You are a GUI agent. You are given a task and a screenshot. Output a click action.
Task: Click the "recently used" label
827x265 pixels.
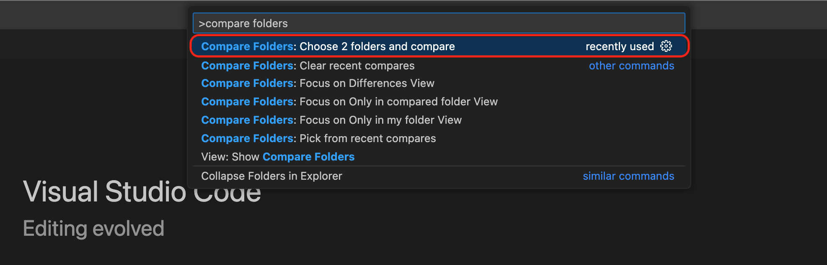point(620,46)
